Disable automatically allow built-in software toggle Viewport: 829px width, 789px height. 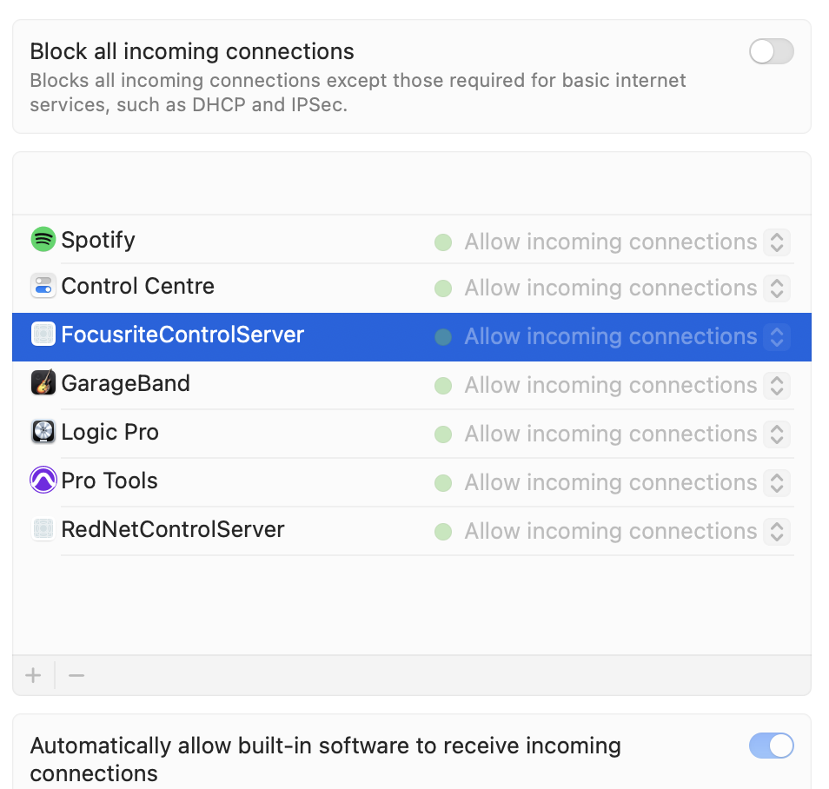click(x=771, y=746)
